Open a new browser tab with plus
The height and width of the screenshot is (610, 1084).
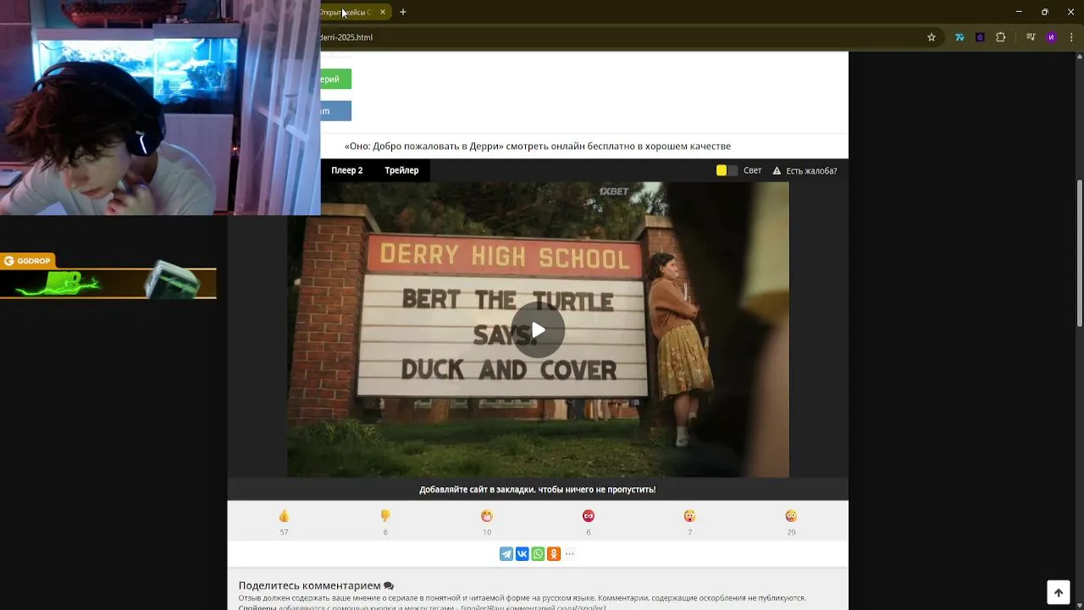coord(403,12)
